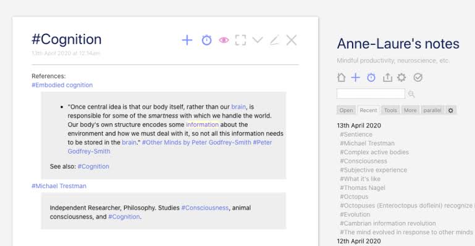Screen dimensions: 475x246
Task: Open #Cambrian information revolution in recent list
Action: pos(388,223)
